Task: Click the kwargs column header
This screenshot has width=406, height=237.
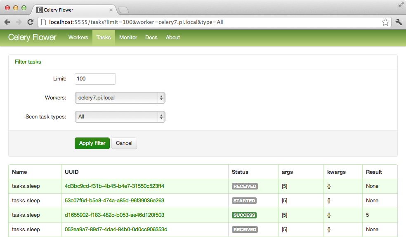Action: coord(336,172)
